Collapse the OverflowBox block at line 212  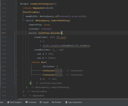[16, 12]
